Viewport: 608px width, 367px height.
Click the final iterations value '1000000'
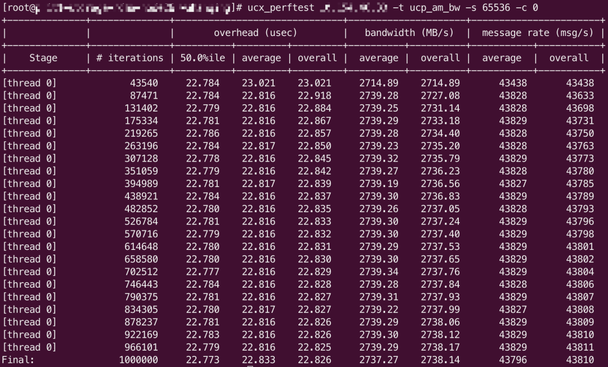(138, 360)
